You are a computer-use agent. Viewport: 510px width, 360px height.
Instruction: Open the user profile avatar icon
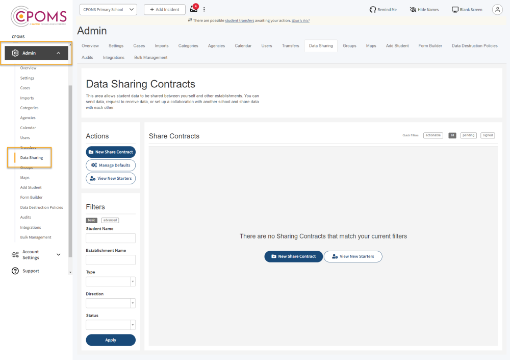[497, 10]
